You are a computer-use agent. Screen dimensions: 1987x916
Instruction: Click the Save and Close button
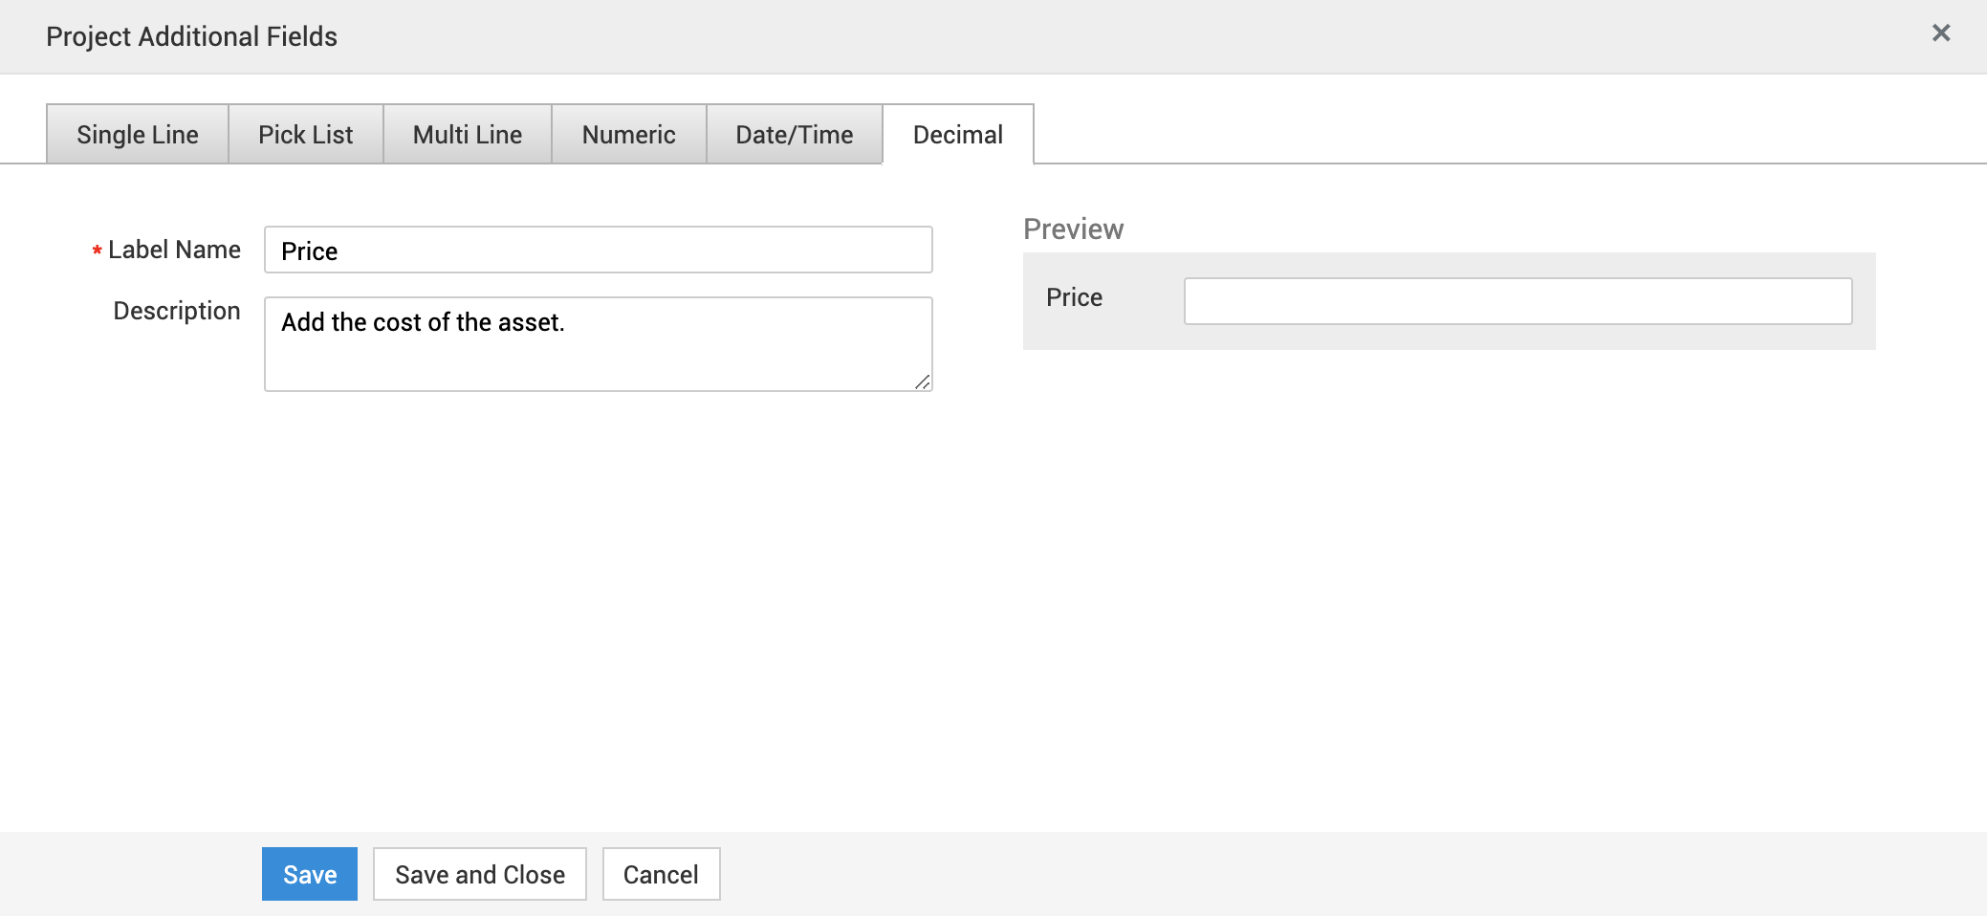(479, 874)
